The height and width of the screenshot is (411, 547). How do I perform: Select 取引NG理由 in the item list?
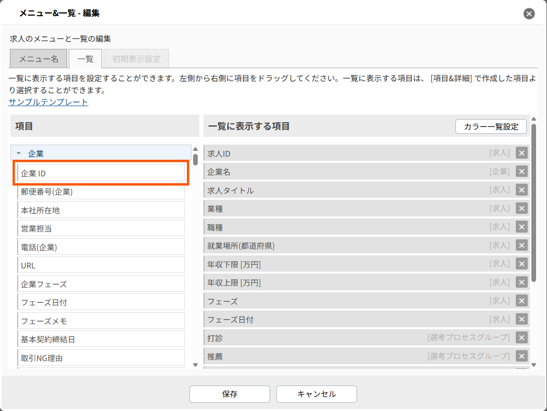101,358
